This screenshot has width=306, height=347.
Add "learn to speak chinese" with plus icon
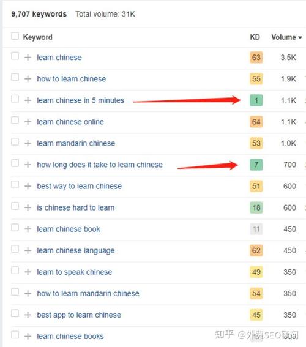click(28, 272)
